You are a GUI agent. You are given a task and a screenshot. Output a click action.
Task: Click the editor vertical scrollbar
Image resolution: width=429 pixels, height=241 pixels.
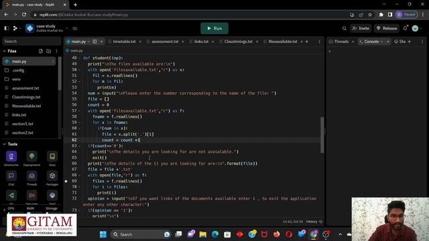(x=322, y=135)
